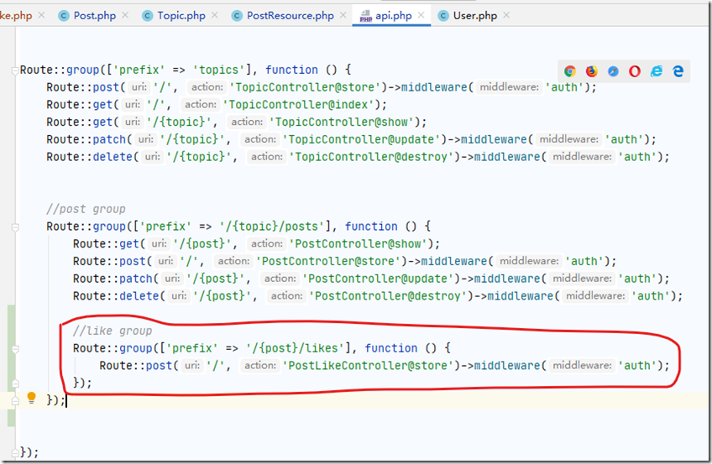The height and width of the screenshot is (464, 712).
Task: Collapse the posts route group fold marker
Action: coord(15,227)
